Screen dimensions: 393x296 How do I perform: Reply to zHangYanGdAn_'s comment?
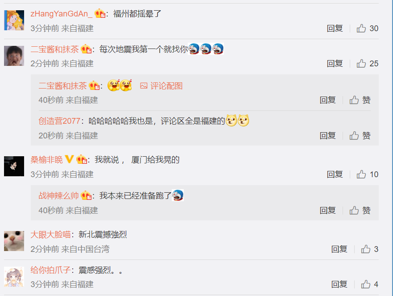[x=335, y=28]
